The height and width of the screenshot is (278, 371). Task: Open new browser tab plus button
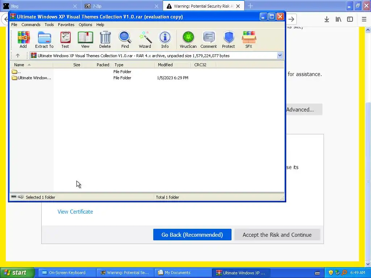(250, 6)
